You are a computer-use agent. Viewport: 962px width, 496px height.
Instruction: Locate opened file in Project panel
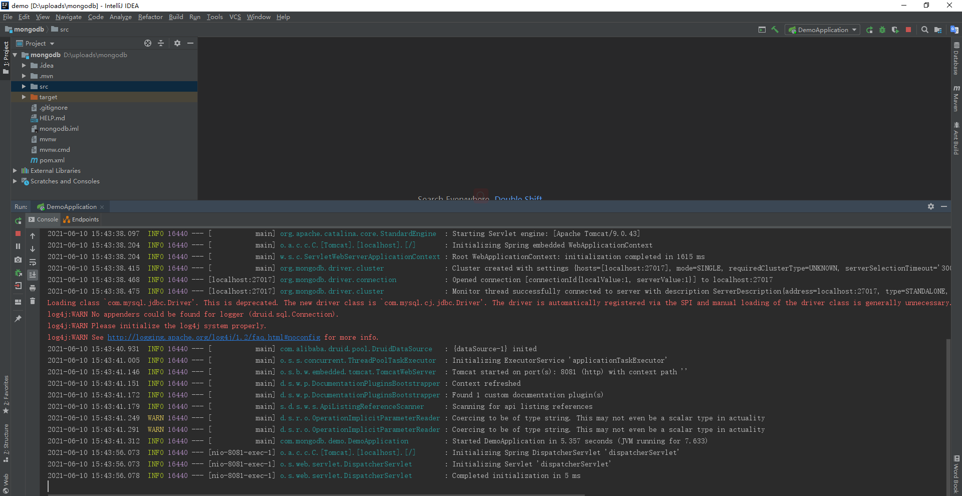(x=148, y=43)
